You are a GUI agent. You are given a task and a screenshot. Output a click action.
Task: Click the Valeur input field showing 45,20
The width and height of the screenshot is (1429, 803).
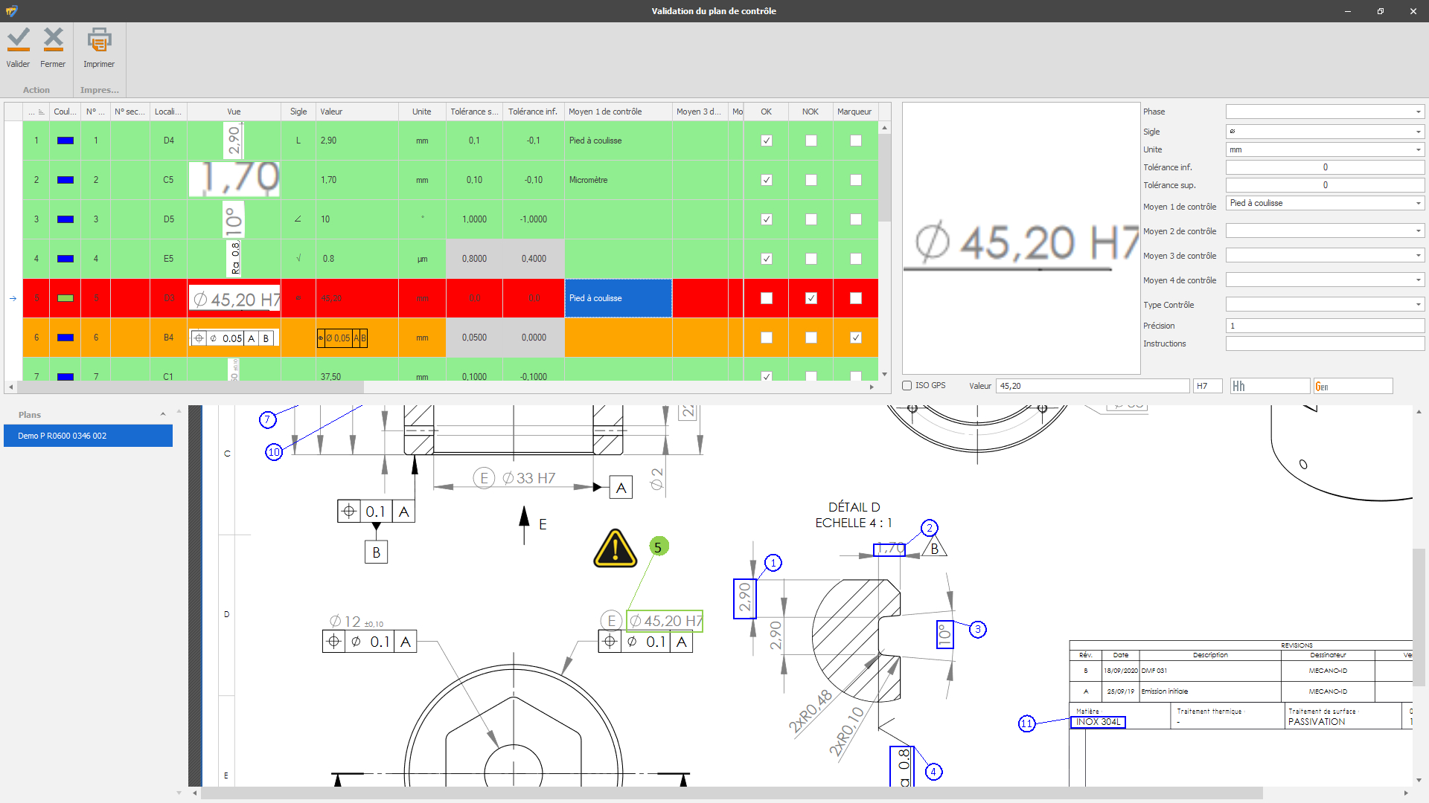(x=1092, y=386)
